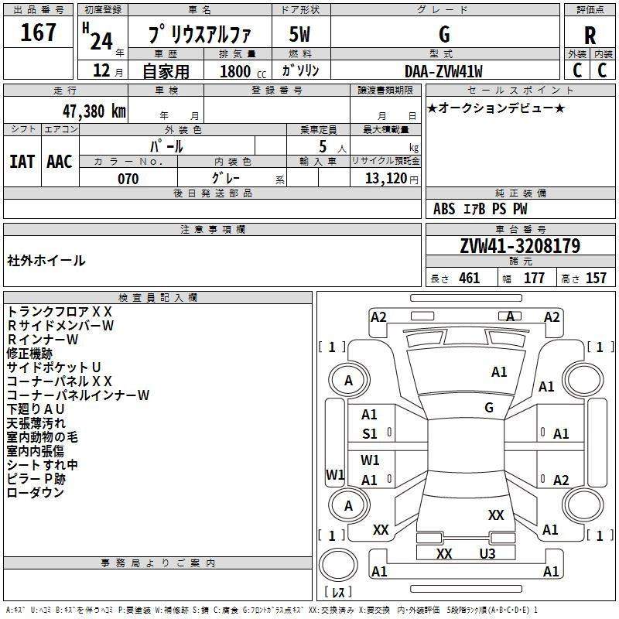Select the equipment list ABS エアB PS PW

(x=480, y=209)
